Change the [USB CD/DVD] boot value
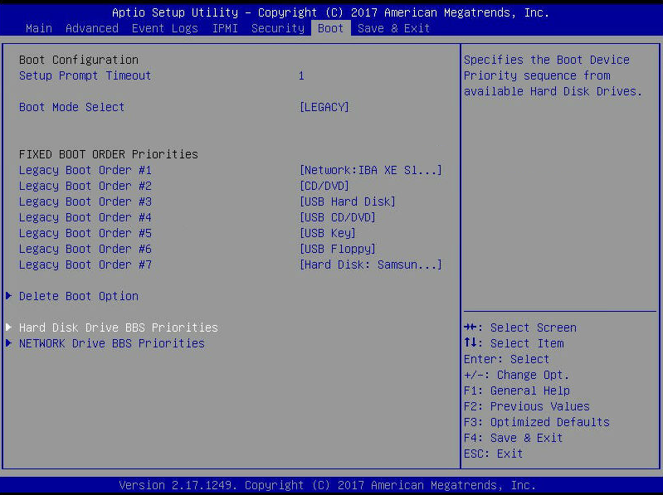The height and width of the screenshot is (495, 663). pos(338,217)
